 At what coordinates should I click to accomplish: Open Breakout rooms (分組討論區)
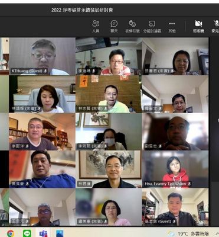tap(152, 26)
